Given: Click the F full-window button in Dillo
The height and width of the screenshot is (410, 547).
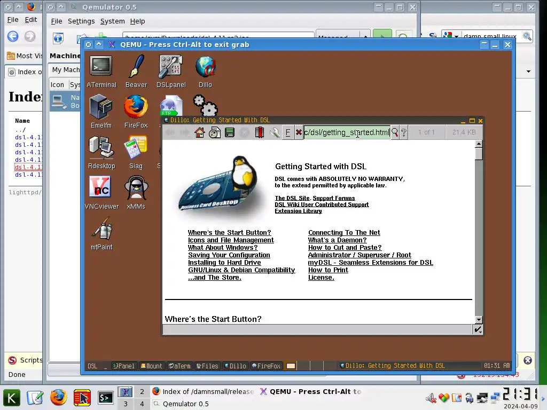Looking at the screenshot, I should (288, 132).
